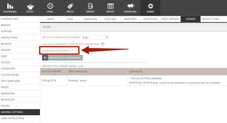Open Categories in sidebar

coord(20,68)
